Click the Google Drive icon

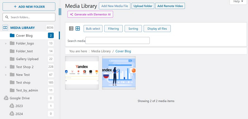click(6, 98)
